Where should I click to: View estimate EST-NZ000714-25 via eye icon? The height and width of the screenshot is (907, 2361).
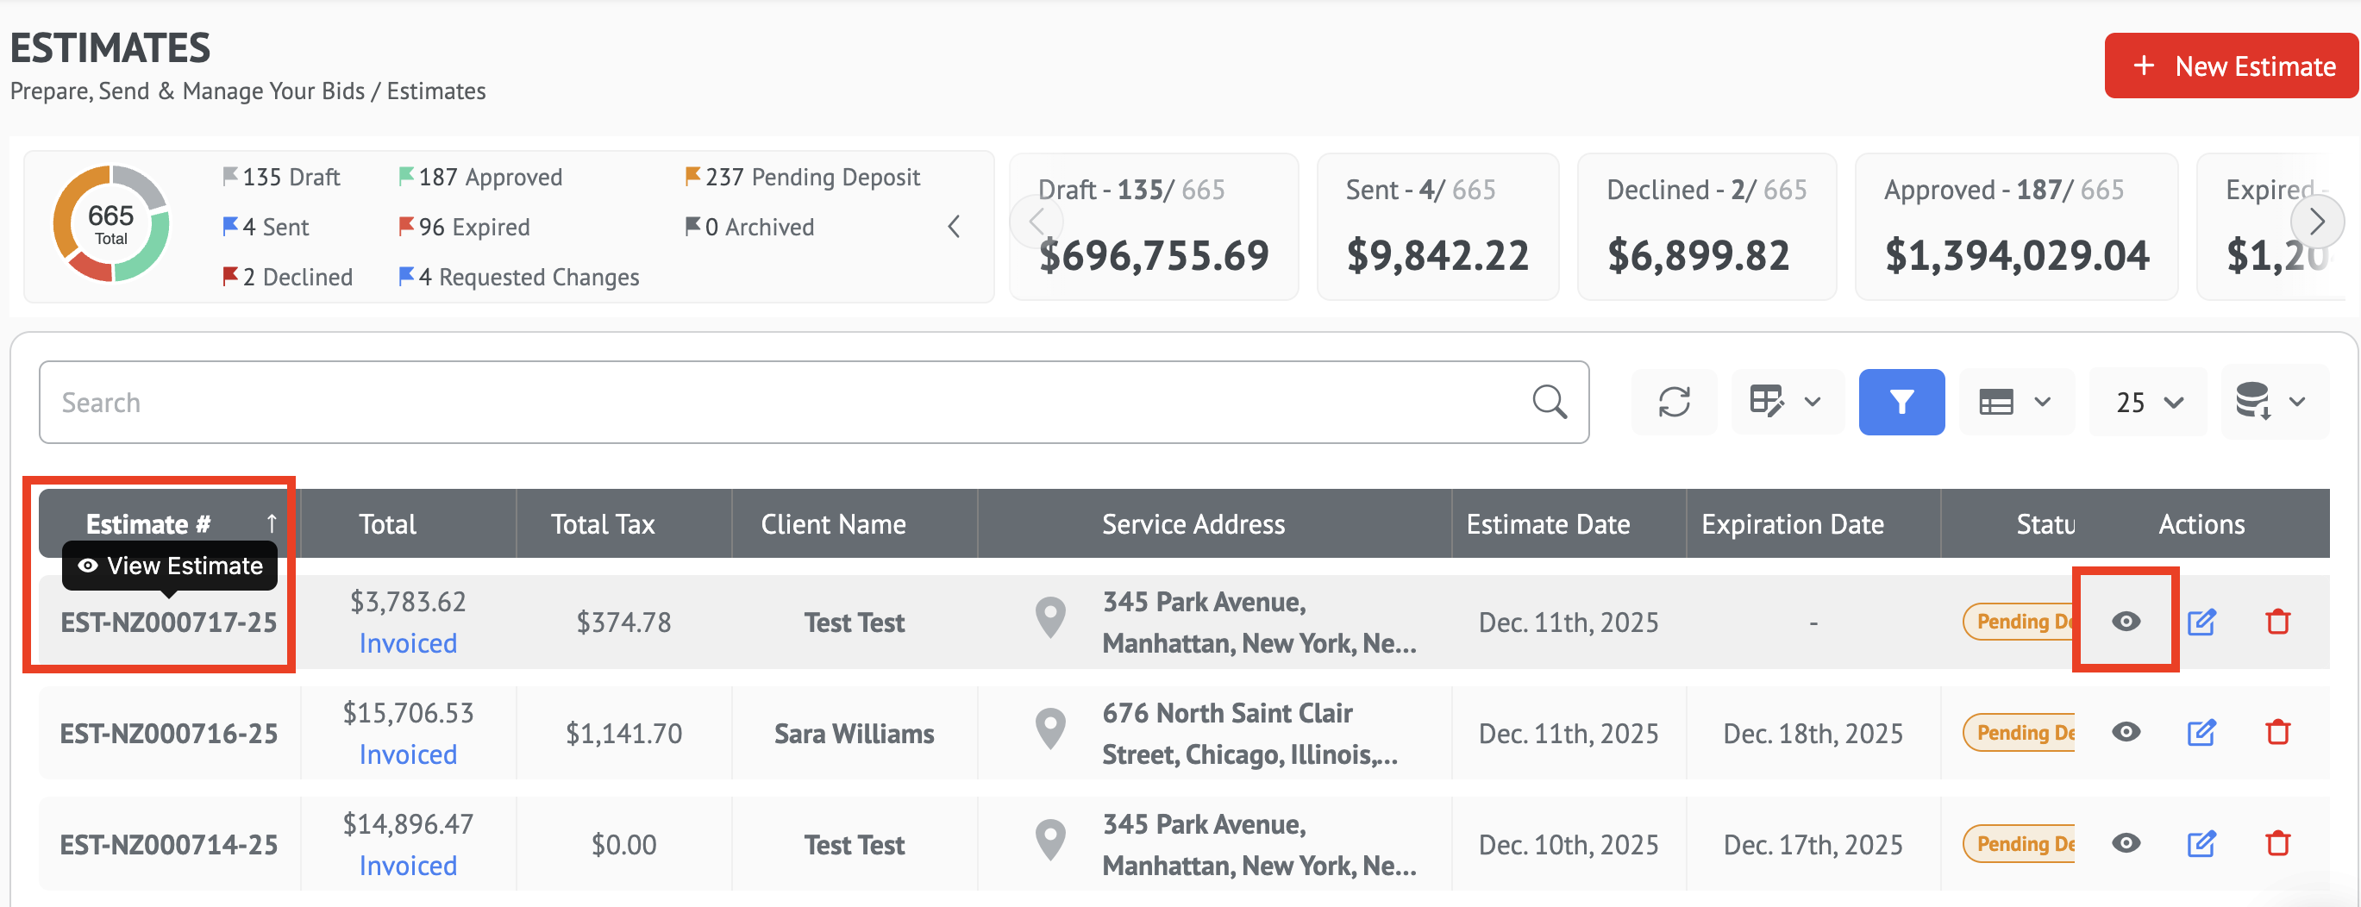2126,844
